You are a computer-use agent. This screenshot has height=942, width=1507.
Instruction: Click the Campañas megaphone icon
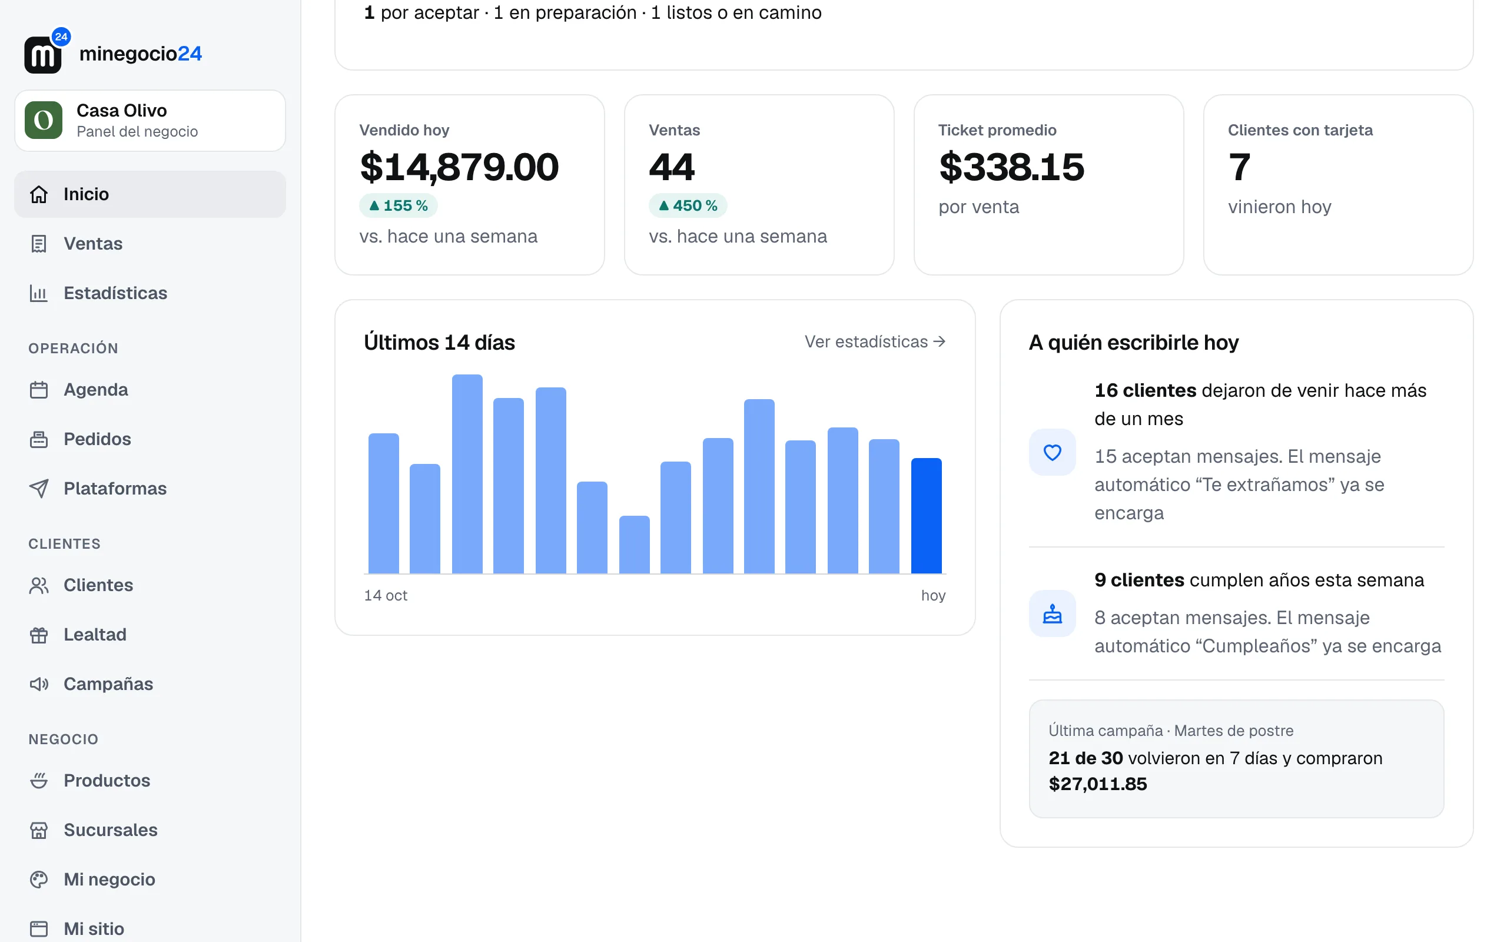[39, 684]
